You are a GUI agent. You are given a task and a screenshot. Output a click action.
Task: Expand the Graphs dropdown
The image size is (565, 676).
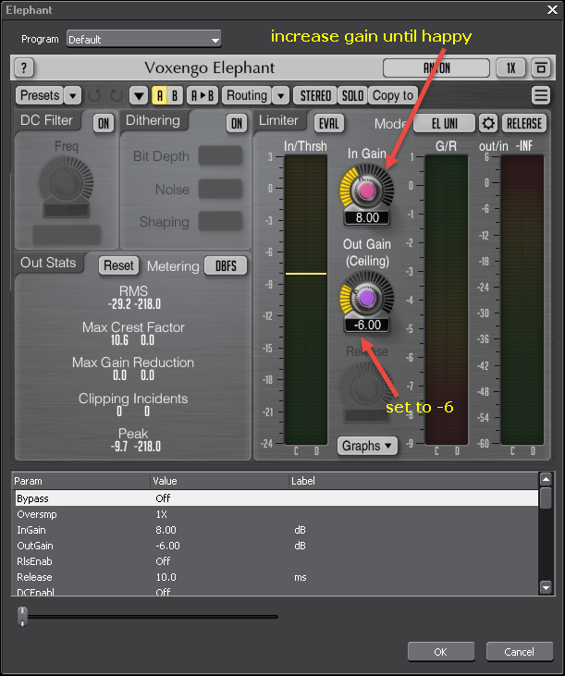click(367, 446)
